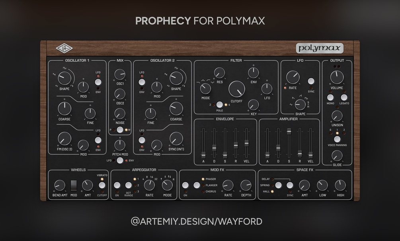
Task: Click the Bend Amt knob in Wheels
Action: tap(60, 185)
